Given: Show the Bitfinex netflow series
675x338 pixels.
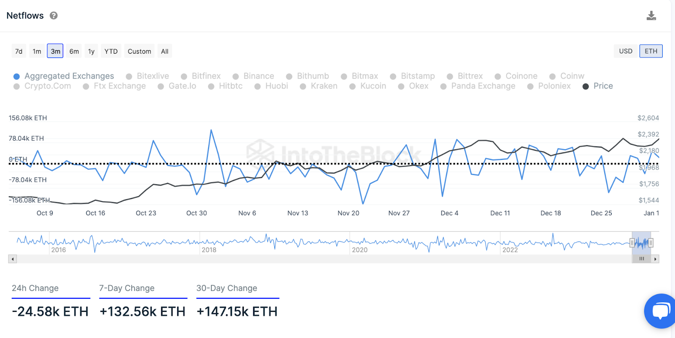Looking at the screenshot, I should point(206,76).
